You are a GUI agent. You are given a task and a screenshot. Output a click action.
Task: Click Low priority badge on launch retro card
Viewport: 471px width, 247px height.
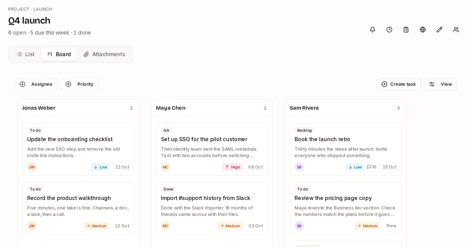[x=355, y=167]
